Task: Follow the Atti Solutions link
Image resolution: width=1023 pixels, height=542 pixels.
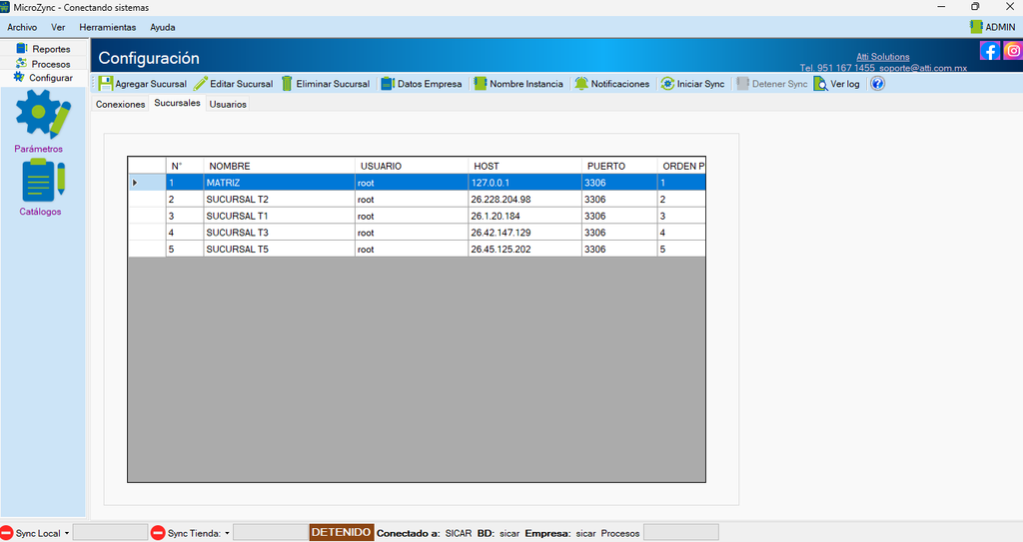Action: [x=883, y=57]
